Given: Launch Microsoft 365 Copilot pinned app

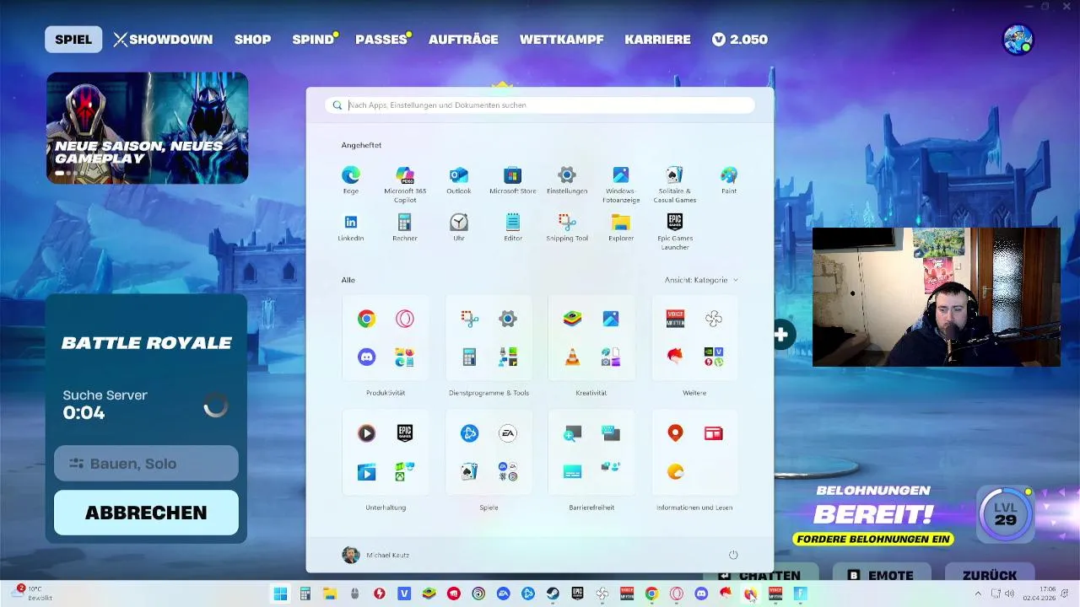Looking at the screenshot, I should coord(405,185).
